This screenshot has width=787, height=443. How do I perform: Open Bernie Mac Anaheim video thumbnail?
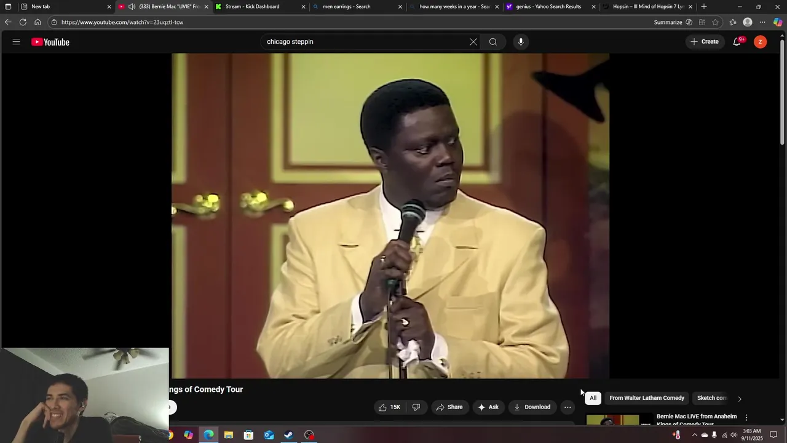620,420
